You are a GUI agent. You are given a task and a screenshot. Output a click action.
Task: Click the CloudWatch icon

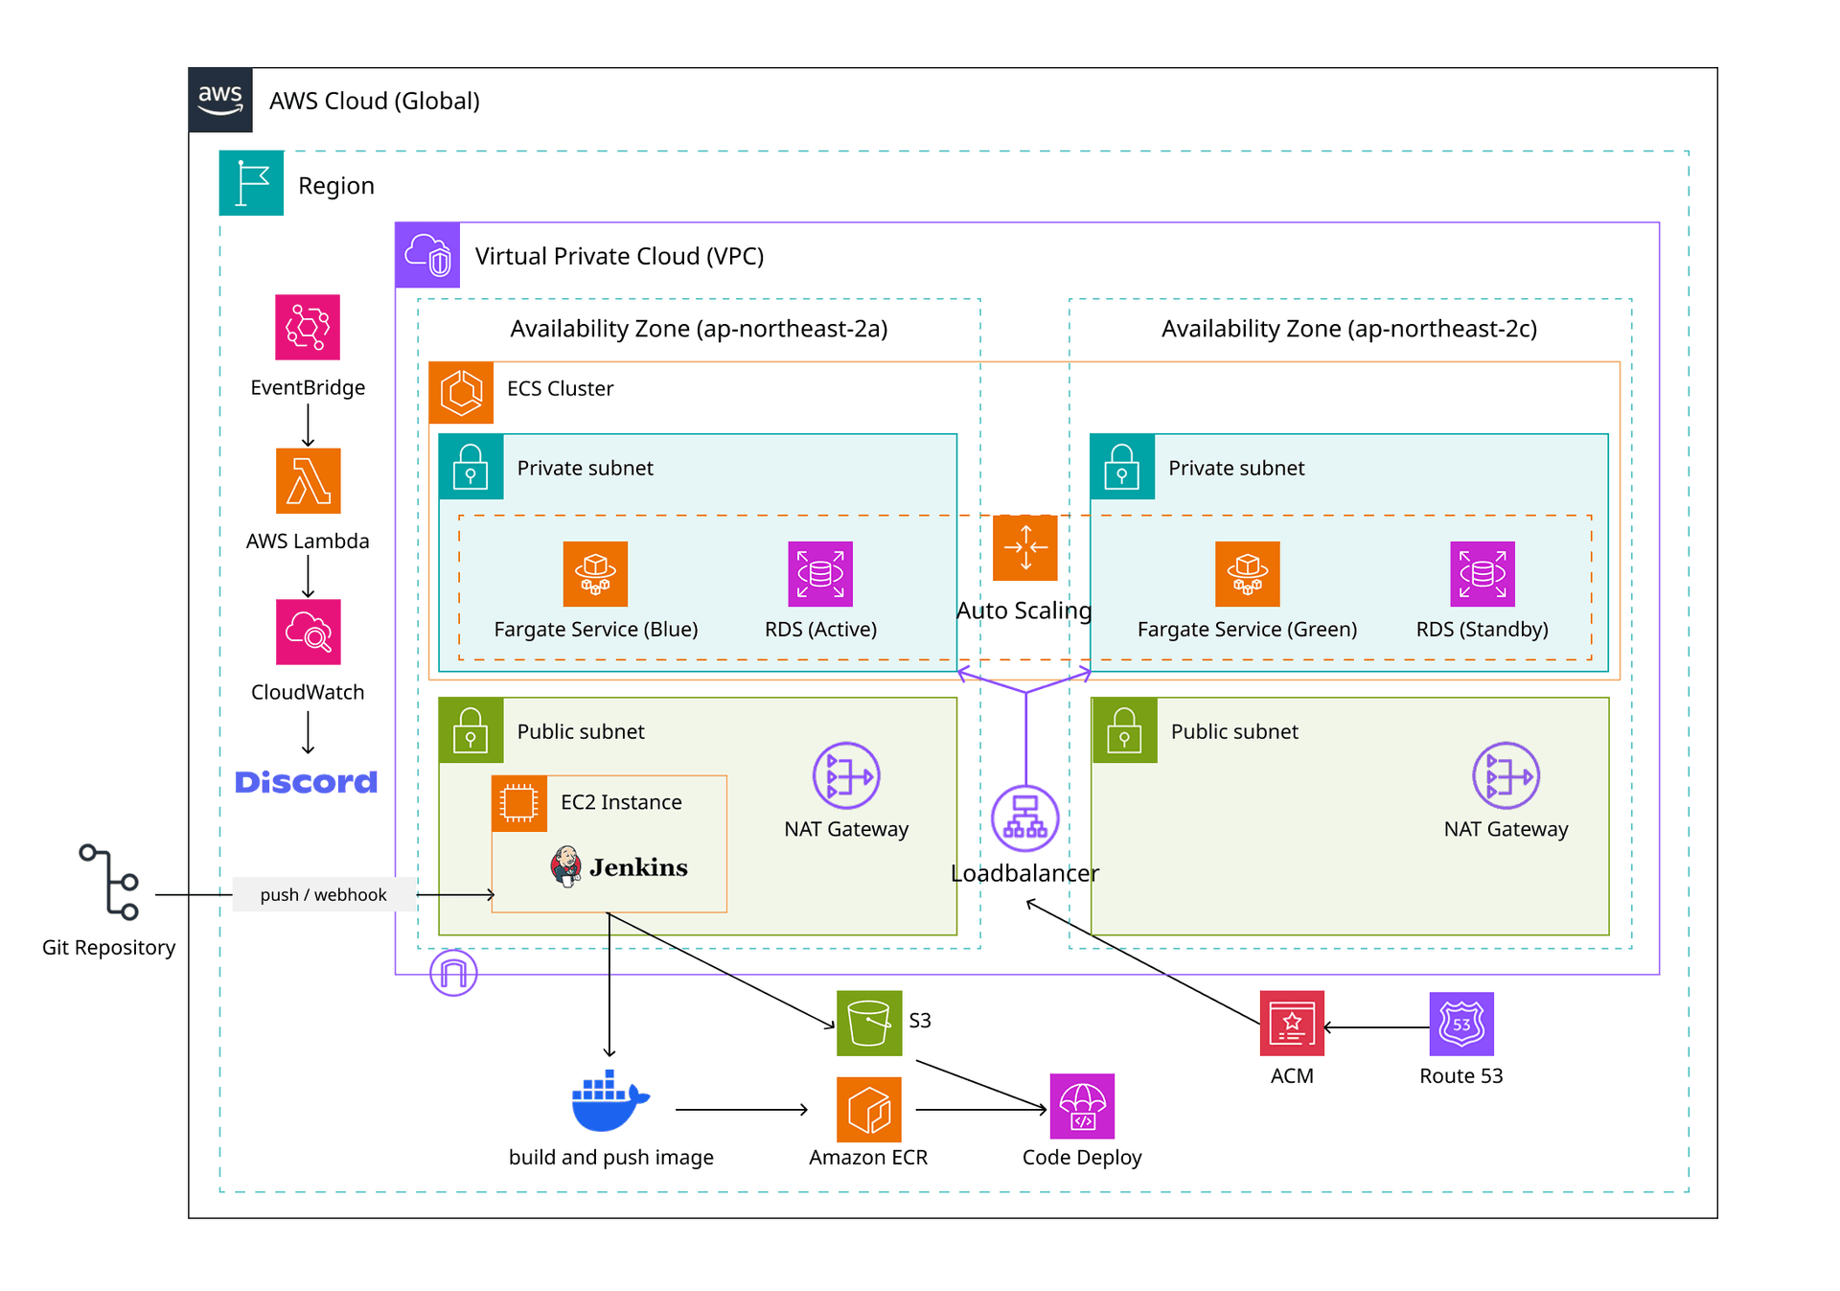[x=308, y=632]
